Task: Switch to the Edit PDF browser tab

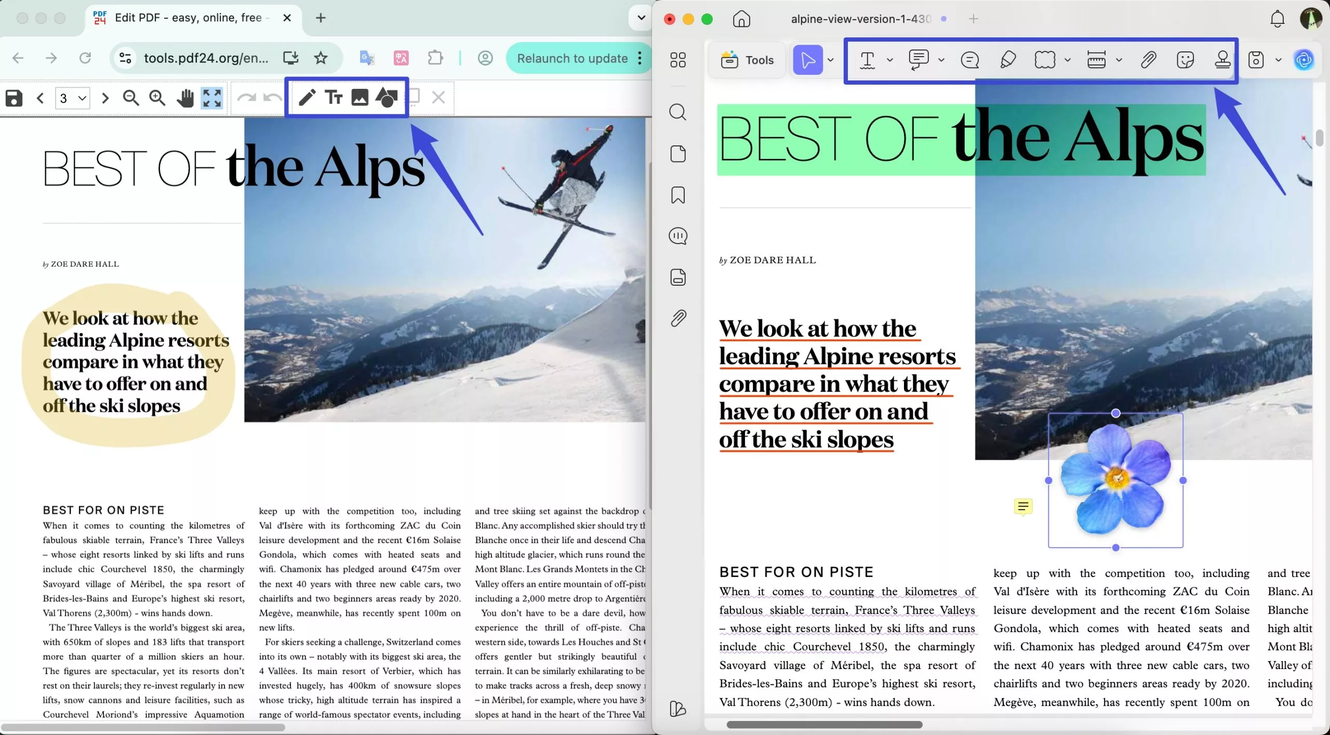Action: (187, 17)
